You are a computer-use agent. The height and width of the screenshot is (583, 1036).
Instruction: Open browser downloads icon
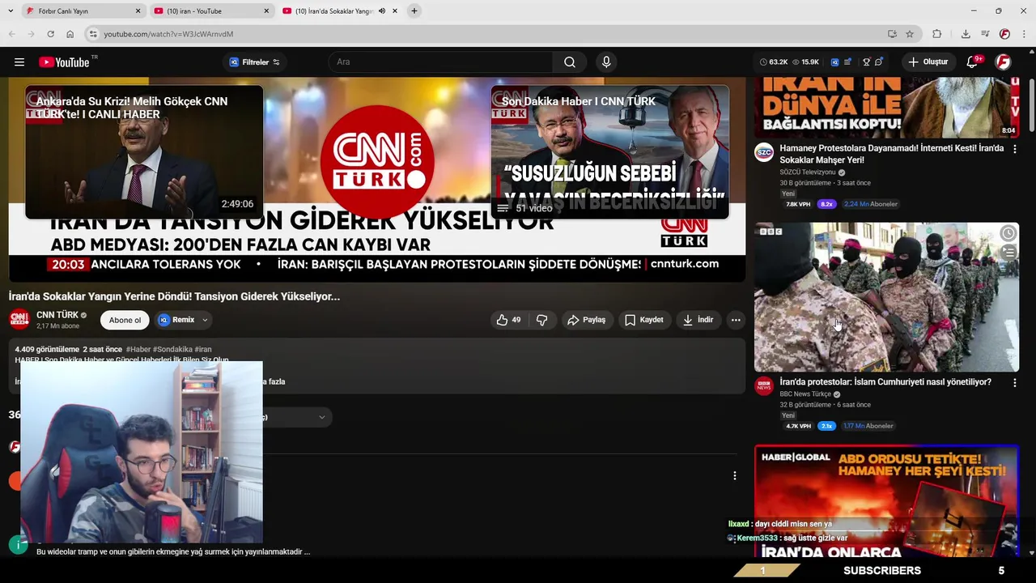tap(966, 34)
